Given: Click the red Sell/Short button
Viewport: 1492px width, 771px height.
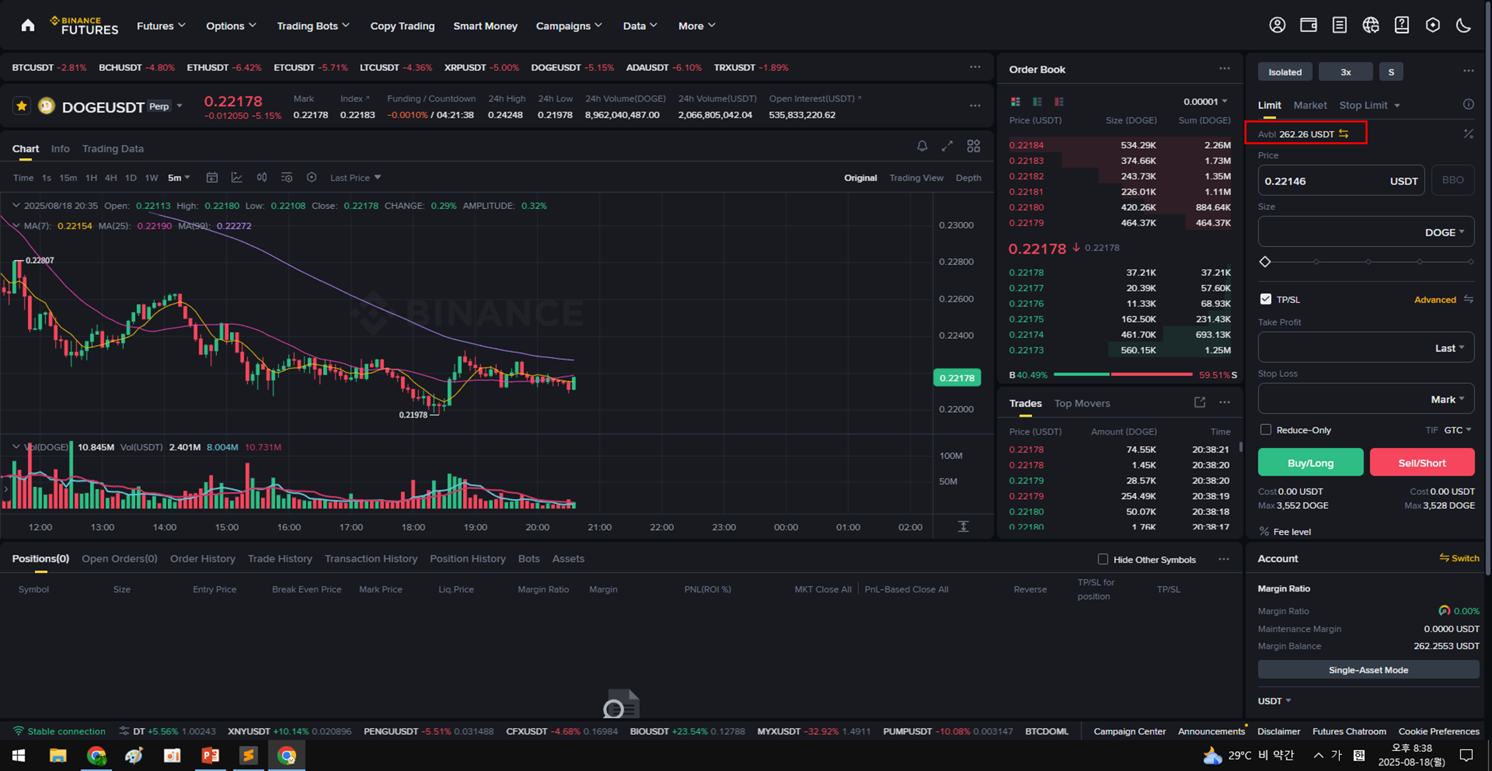Looking at the screenshot, I should (x=1421, y=463).
